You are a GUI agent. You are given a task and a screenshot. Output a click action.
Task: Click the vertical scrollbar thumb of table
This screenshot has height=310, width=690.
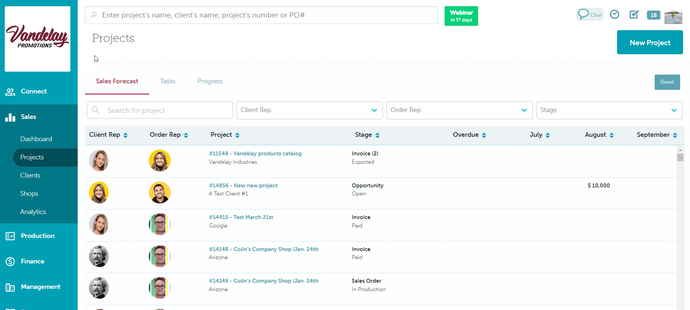[x=680, y=157]
